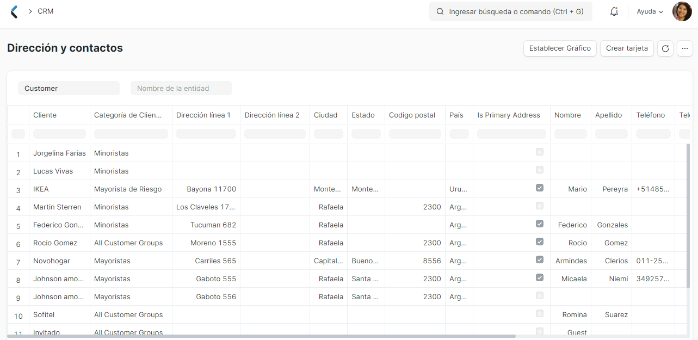The width and height of the screenshot is (698, 340).
Task: Select the Sofitel client cell
Action: click(x=59, y=314)
